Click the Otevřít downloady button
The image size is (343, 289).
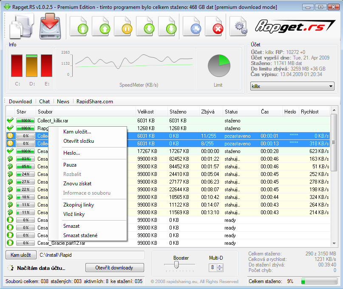click(x=115, y=268)
